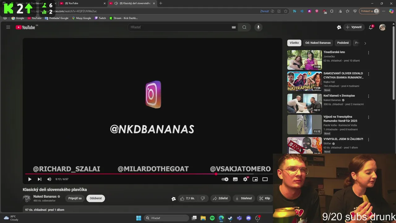Screen dimensions: 396x223
Task: Open OBS Studio from the taskbar
Action: [257, 218]
